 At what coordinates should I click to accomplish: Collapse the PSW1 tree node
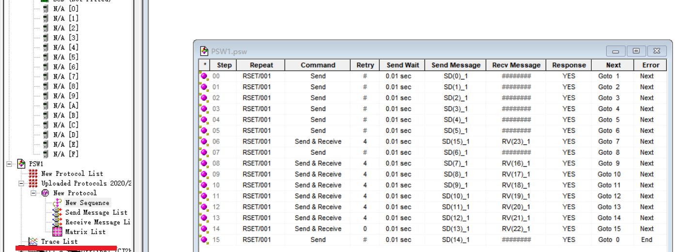[x=9, y=164]
